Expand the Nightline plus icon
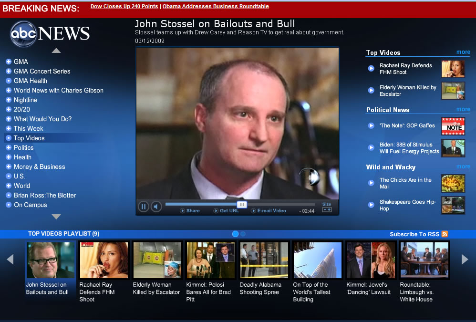476x322 pixels. click(9, 100)
